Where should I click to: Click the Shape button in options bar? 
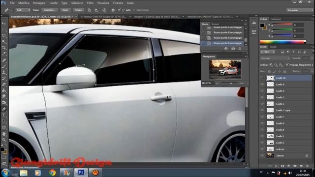tap(79, 10)
